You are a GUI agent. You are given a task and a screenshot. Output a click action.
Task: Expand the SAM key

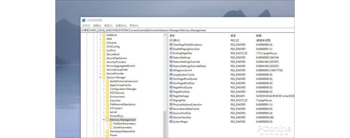100,39
